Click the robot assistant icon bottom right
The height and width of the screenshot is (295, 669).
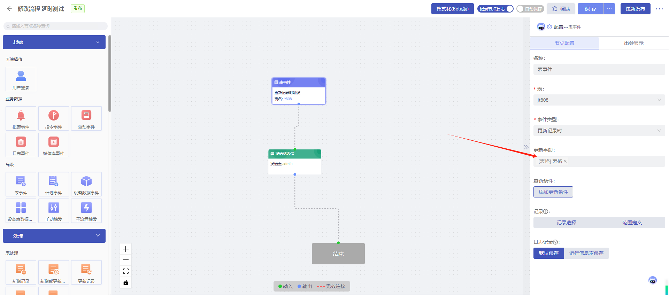coord(653,280)
